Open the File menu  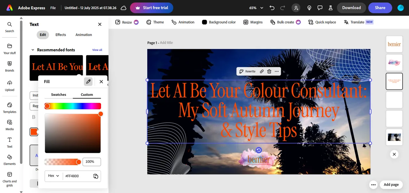pyautogui.click(x=53, y=8)
